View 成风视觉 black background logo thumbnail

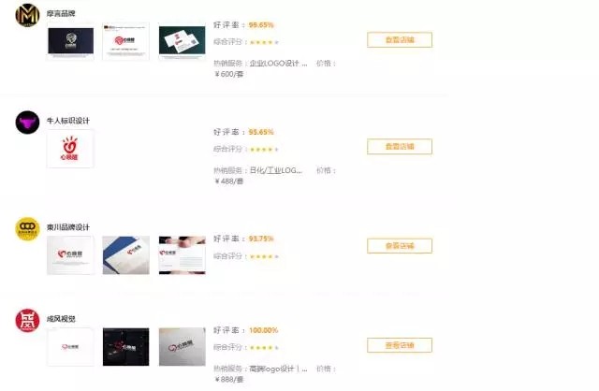pos(125,347)
